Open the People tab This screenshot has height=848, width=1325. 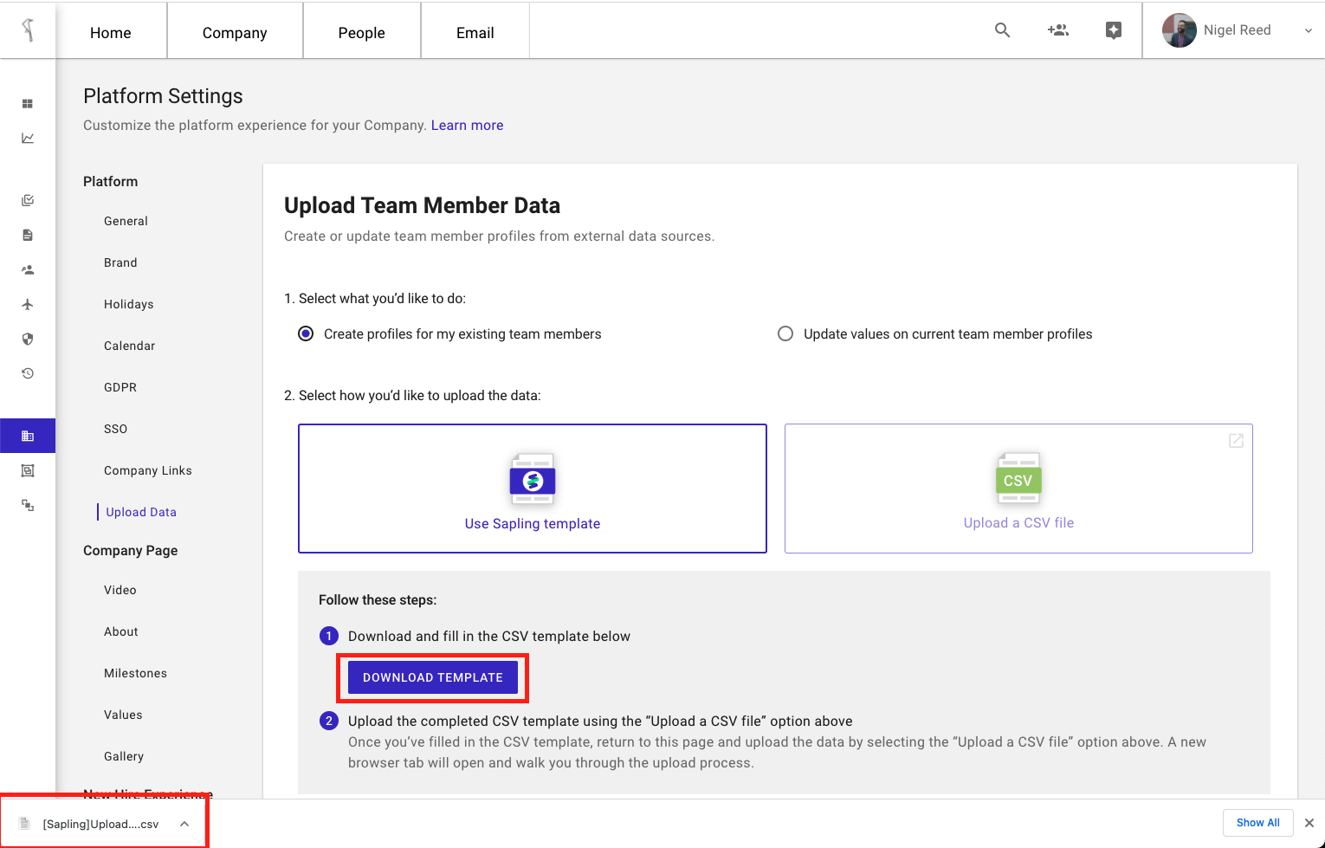(361, 33)
